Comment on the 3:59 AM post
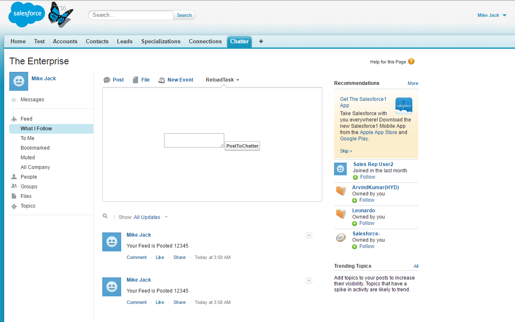515x322 pixels. [137, 257]
